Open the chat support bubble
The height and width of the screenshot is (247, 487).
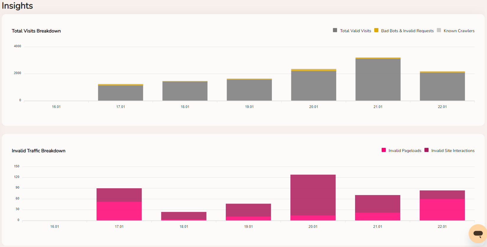coord(478,234)
